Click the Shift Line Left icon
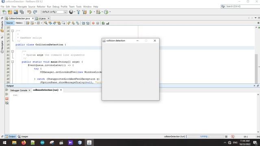This screenshot has height=146, width=260. (83, 23)
